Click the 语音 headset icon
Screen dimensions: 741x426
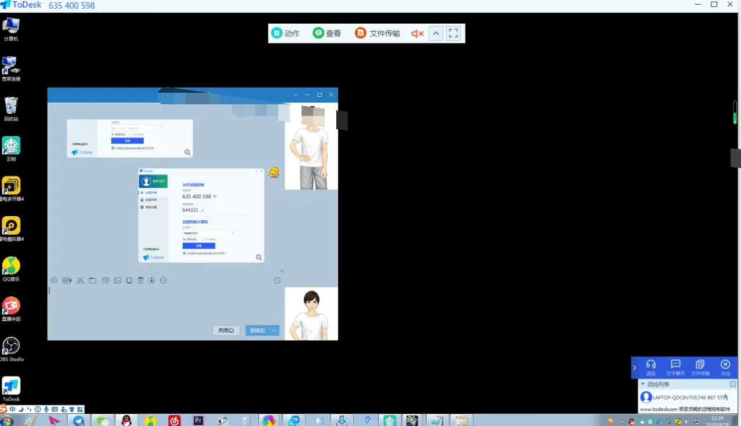coord(651,367)
